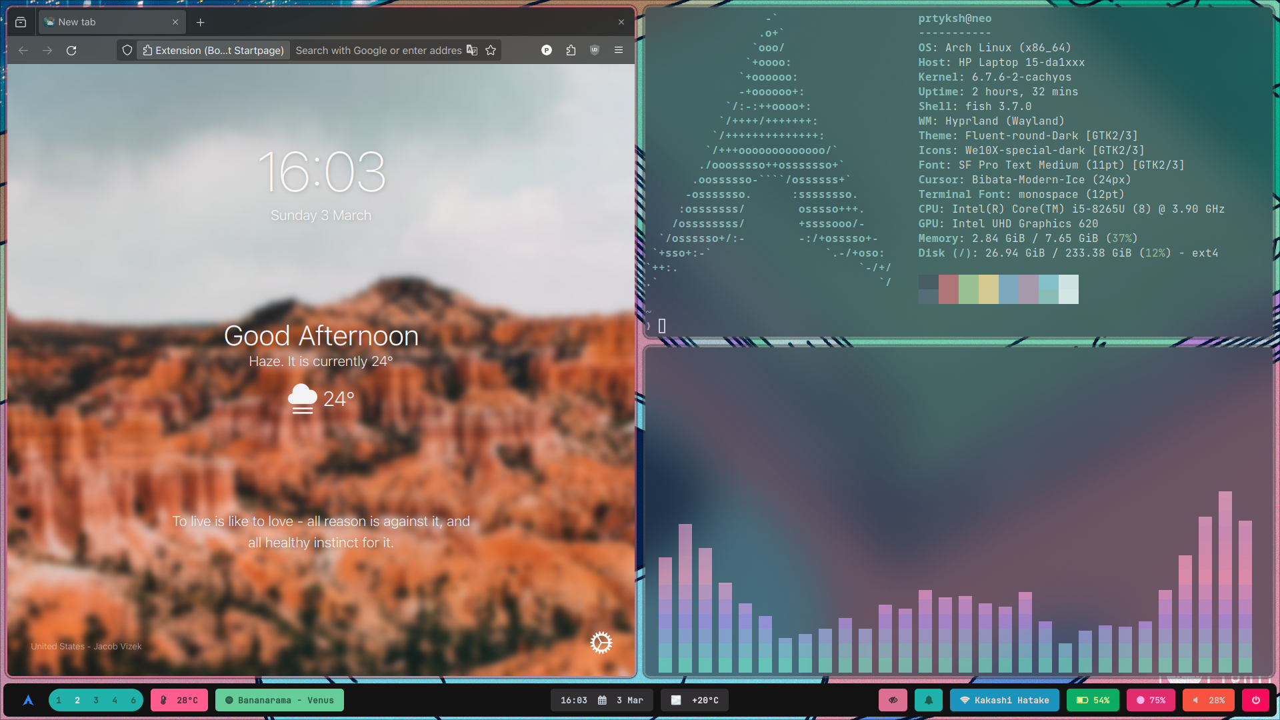Toggle the eye-slash visibility module

(893, 700)
